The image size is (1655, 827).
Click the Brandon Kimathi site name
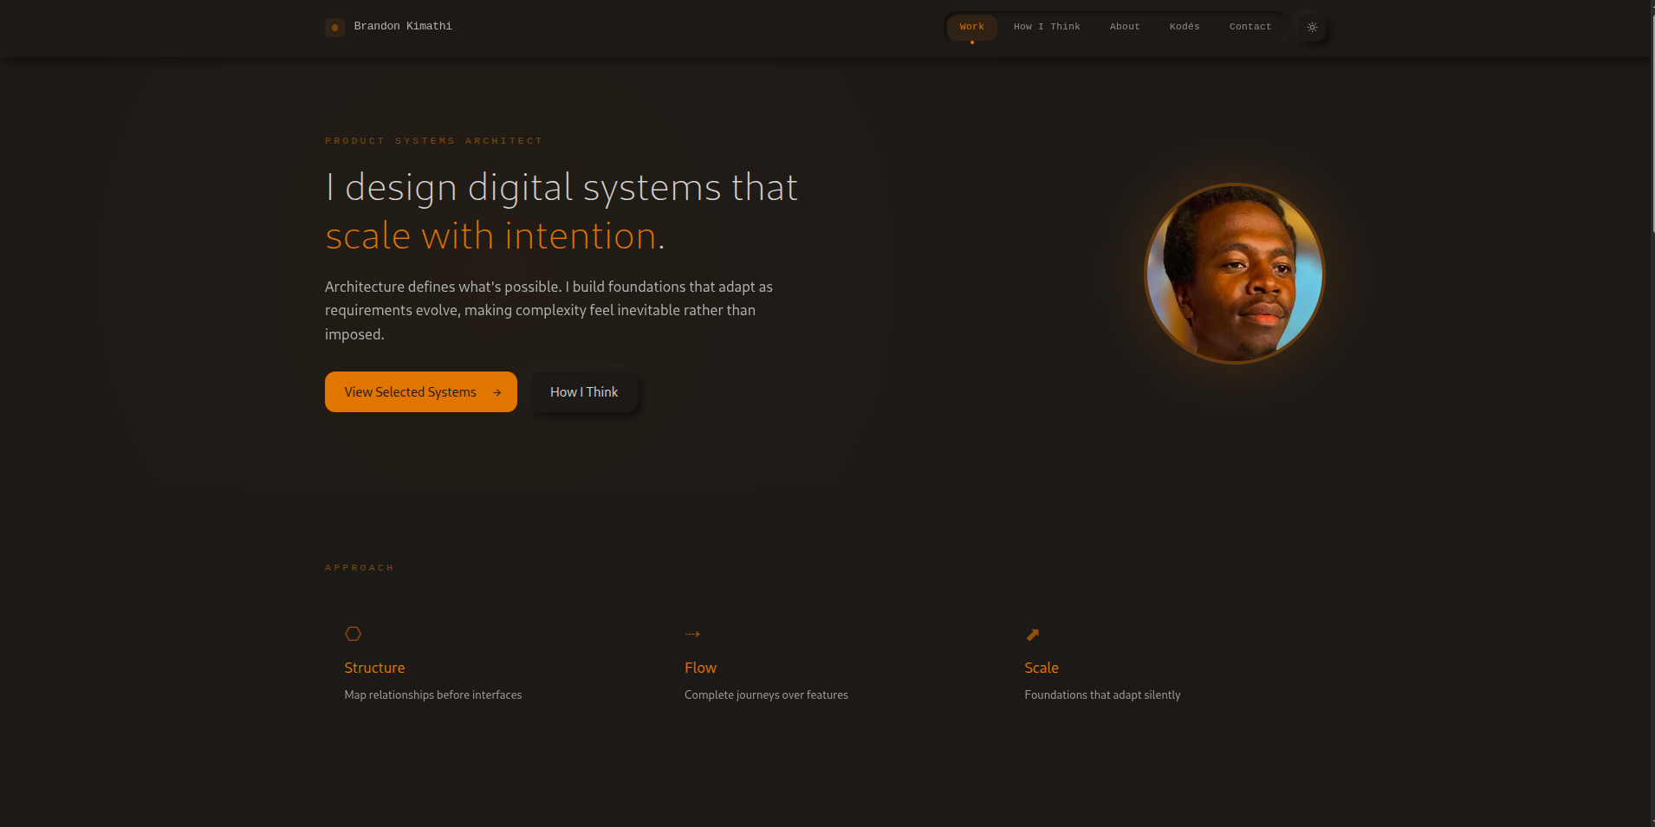pos(403,26)
